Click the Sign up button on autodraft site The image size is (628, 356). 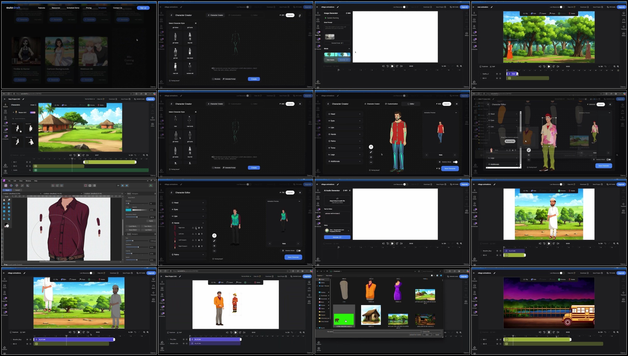click(143, 8)
